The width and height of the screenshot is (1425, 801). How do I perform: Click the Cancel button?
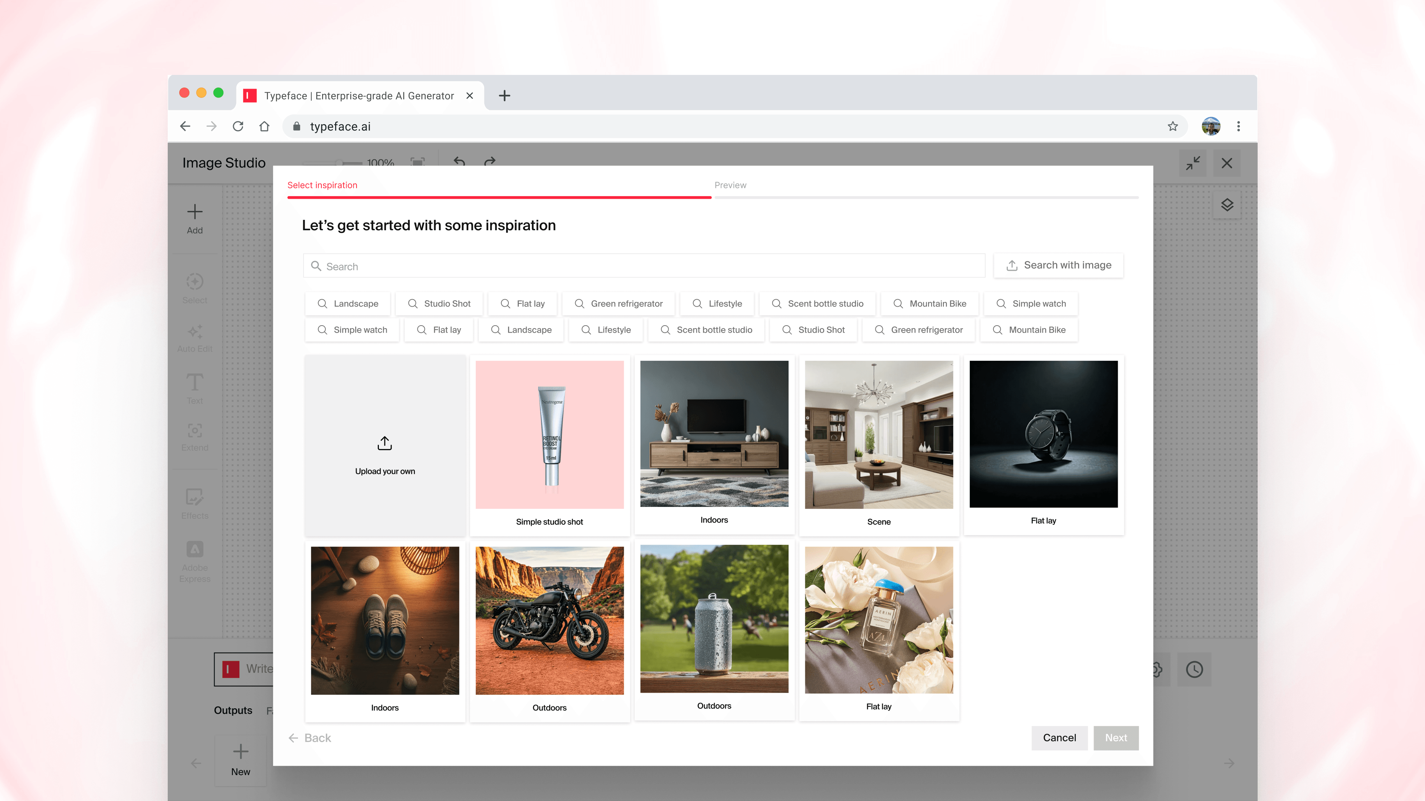pyautogui.click(x=1059, y=738)
